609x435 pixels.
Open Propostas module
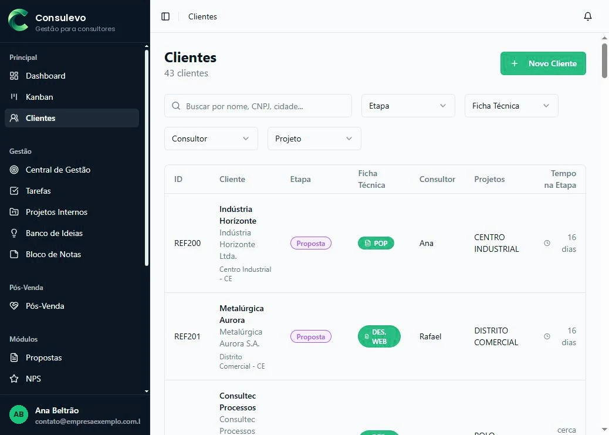click(x=72, y=358)
